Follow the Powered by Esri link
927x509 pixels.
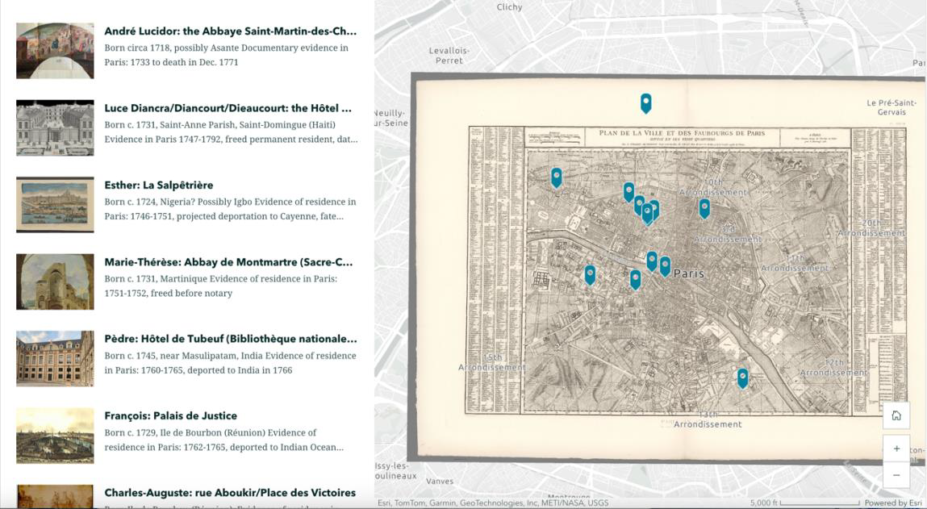tap(893, 503)
